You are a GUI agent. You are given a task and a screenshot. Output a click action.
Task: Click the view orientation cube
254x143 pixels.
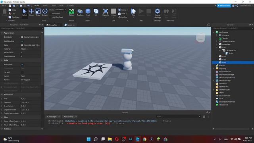(200, 38)
